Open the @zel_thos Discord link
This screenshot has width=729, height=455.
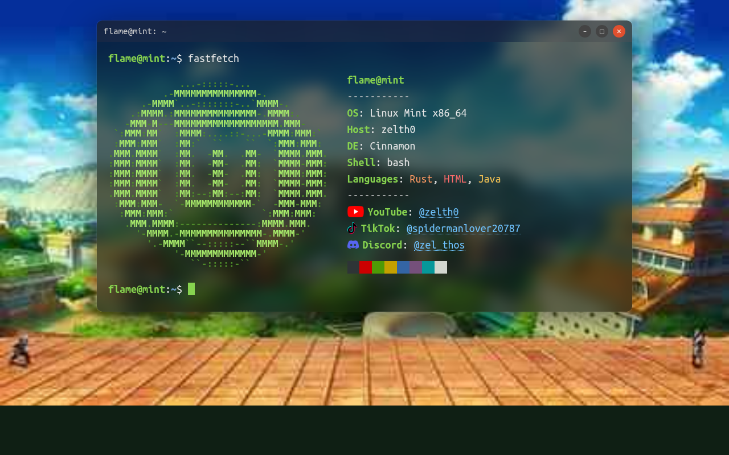pyautogui.click(x=439, y=245)
